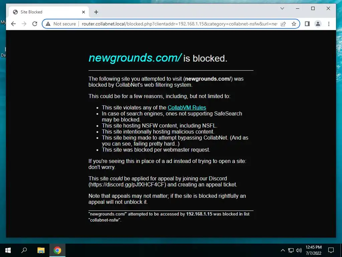Screen dimensions: 342x257
Task: Open the Chrome profile menu
Action: tap(318, 24)
